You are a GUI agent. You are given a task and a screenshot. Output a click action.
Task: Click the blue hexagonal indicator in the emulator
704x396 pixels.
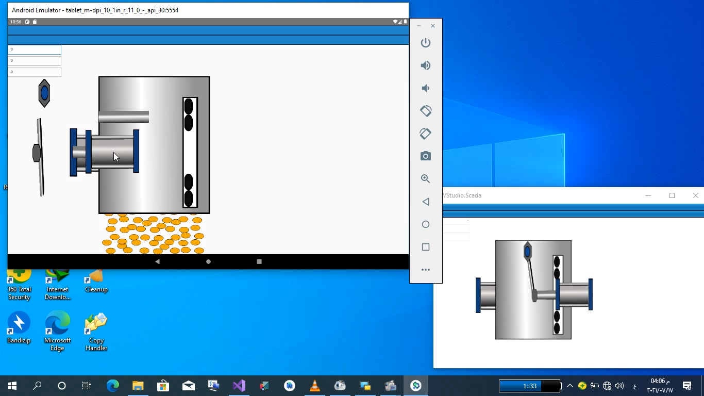coord(44,93)
